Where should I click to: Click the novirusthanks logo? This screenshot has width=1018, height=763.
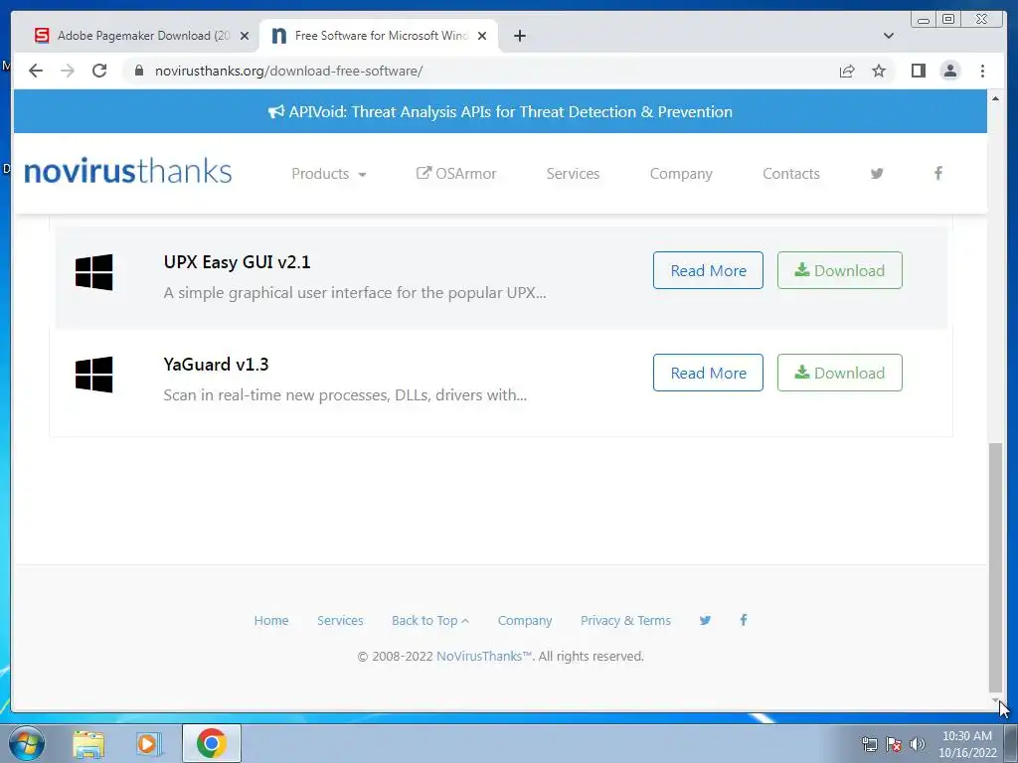(x=128, y=172)
